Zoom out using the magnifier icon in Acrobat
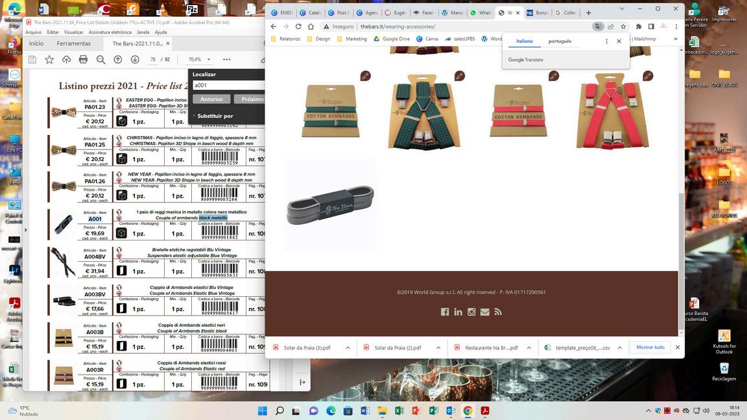 101,60
